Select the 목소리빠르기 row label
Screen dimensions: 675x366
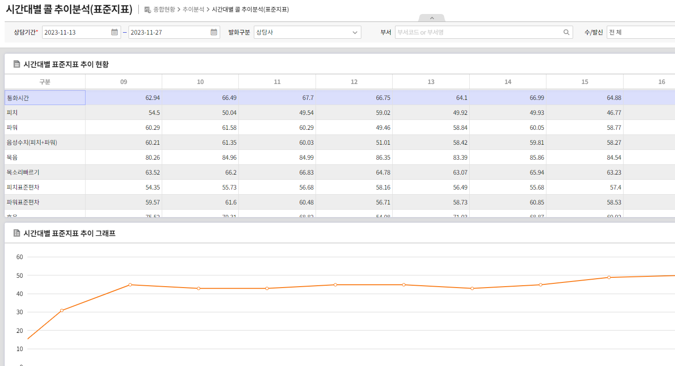tap(45, 172)
